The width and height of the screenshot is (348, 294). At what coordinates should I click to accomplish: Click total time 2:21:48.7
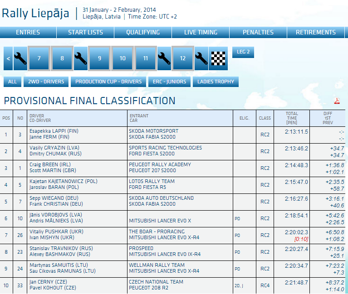click(297, 283)
